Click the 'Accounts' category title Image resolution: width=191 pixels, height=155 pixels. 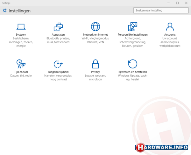(x=170, y=35)
